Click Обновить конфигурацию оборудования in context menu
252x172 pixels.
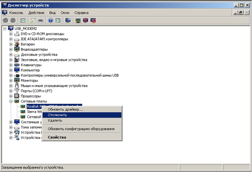[81, 129]
